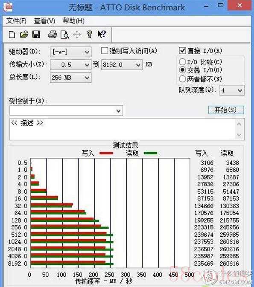Open print preview magnifier icon
Viewport: 254px width, 287px height.
point(65,35)
